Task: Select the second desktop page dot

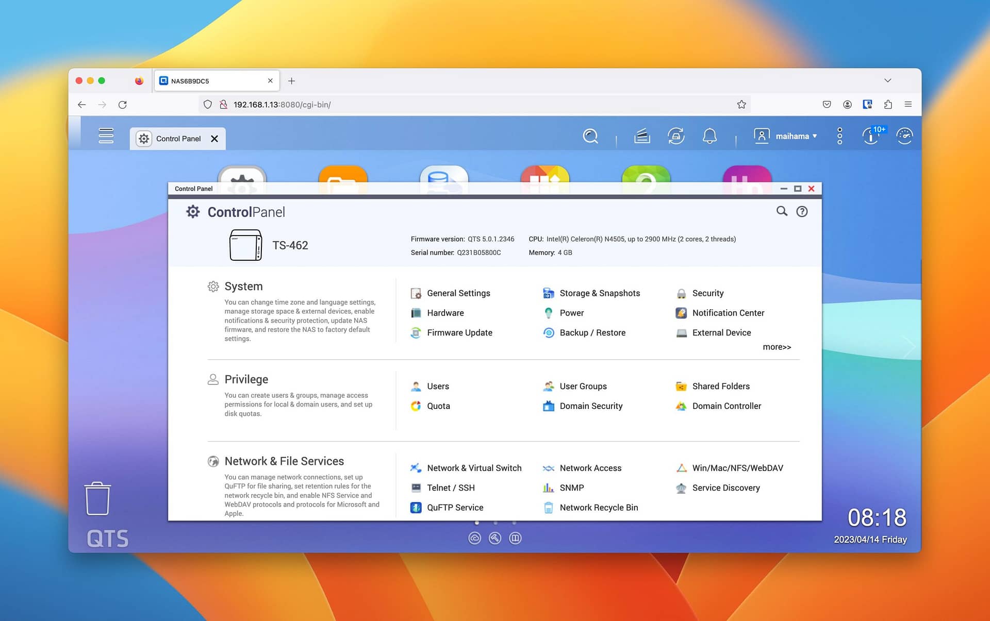Action: pyautogui.click(x=496, y=523)
